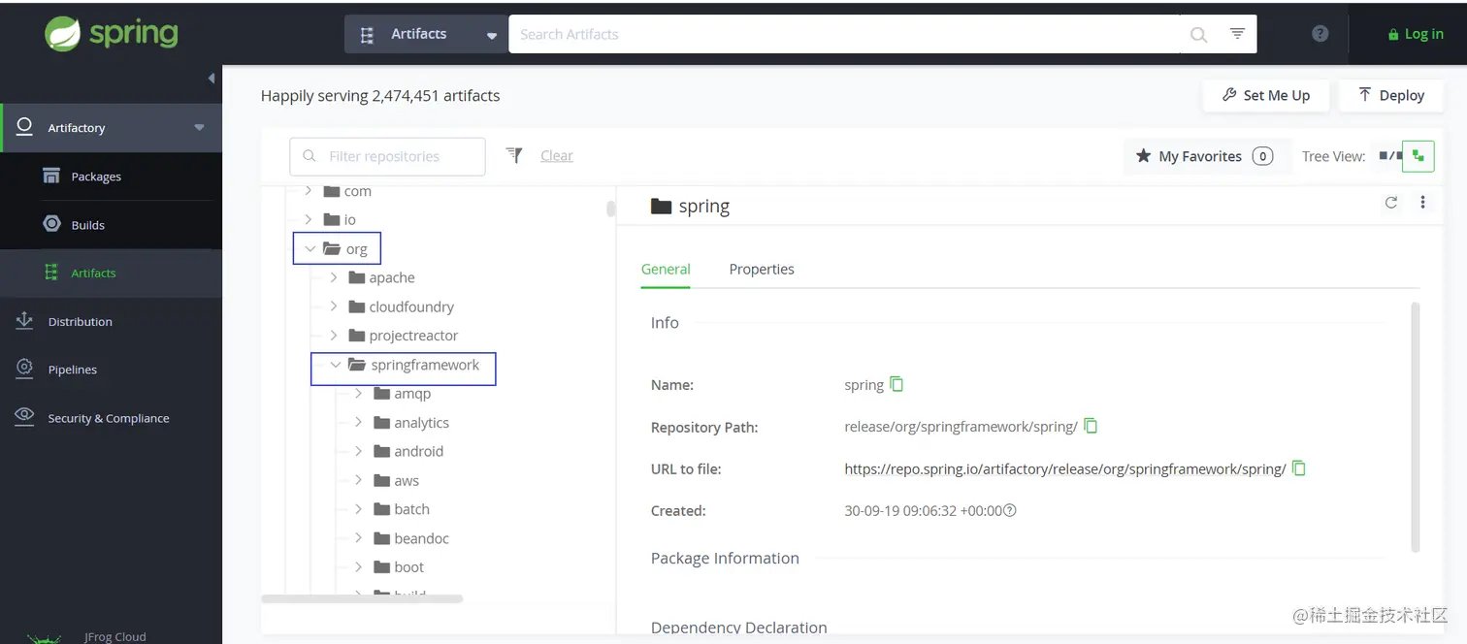Collapse the org folder
1467x644 pixels.
310,249
